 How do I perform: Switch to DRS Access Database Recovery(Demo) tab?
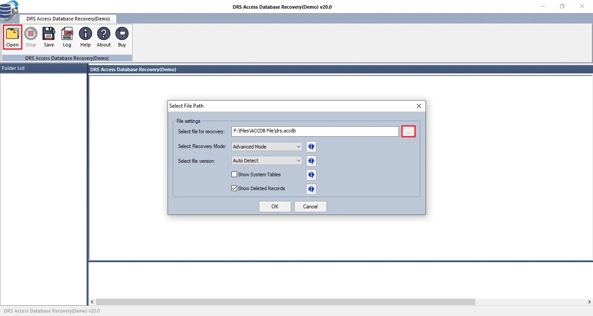click(x=68, y=19)
